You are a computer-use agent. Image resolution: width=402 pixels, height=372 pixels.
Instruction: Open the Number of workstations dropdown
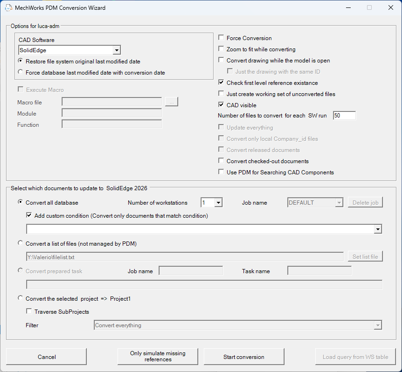pyautogui.click(x=218, y=203)
